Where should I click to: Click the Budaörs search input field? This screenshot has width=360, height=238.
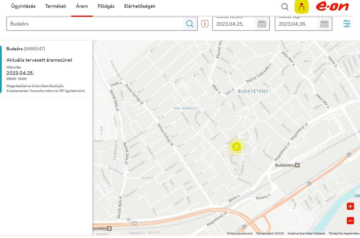(x=95, y=24)
